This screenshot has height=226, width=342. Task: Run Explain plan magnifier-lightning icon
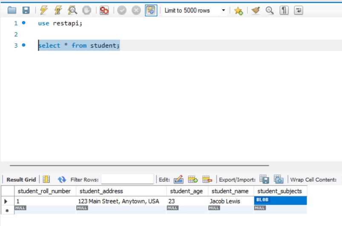click(x=72, y=10)
